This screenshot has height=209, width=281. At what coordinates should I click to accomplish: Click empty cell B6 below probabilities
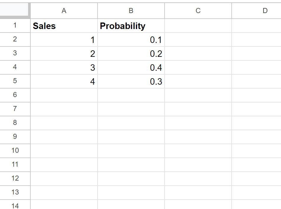[x=131, y=95]
